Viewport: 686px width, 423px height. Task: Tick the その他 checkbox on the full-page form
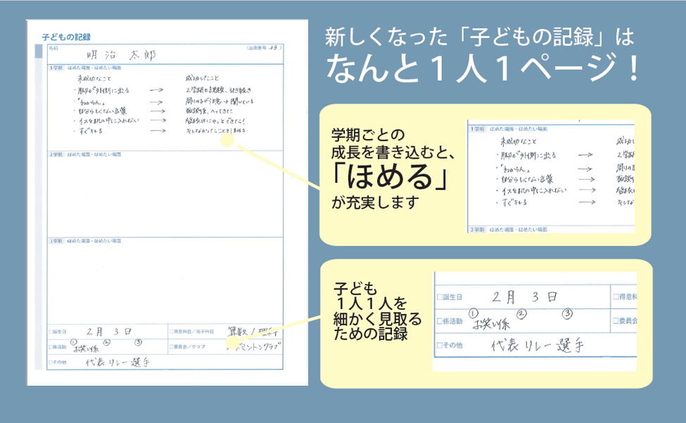(x=51, y=363)
